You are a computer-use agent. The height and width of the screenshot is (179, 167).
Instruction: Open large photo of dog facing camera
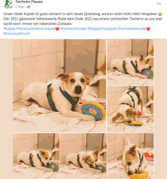click(60, 86)
